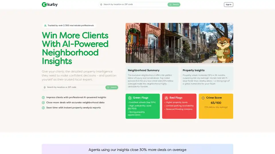Click the Red Flags warning icon

(x=166, y=98)
